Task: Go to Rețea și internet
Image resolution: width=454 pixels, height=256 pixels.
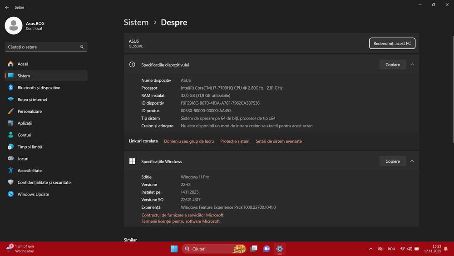Action: (46, 100)
